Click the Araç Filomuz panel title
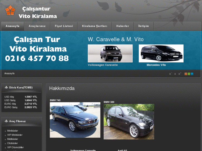The height and width of the screenshot is (151, 202). (18, 121)
